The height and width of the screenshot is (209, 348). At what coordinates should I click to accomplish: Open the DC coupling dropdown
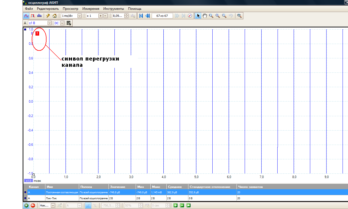coord(62,23)
